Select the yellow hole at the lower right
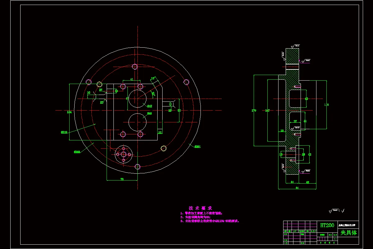The width and height of the screenshot is (373, 249). point(163,148)
